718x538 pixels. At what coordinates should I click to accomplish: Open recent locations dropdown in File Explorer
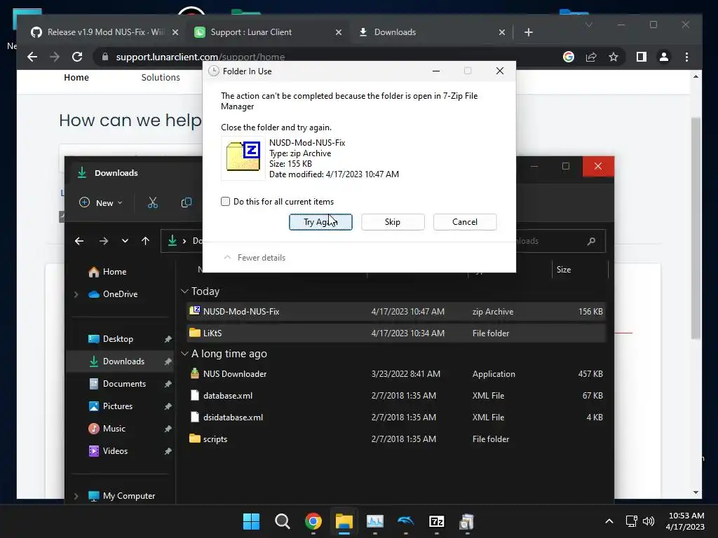pyautogui.click(x=125, y=241)
